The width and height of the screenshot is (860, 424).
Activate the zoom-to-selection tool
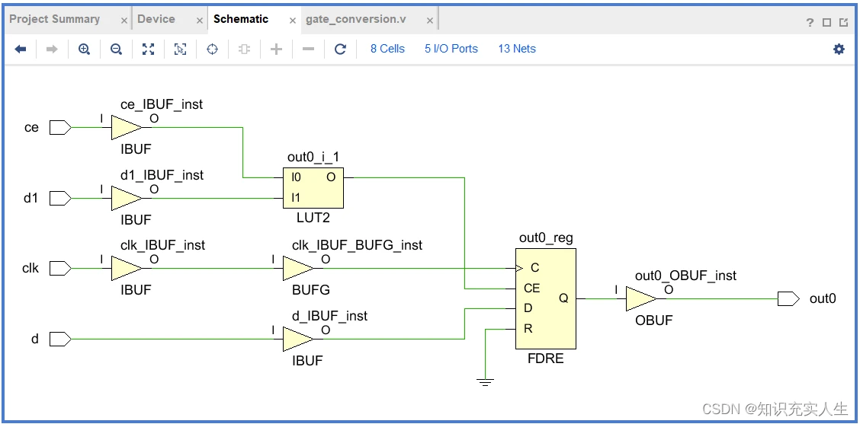click(180, 49)
